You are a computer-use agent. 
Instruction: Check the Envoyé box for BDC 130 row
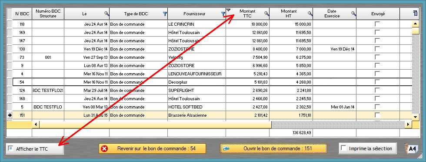click(377, 49)
